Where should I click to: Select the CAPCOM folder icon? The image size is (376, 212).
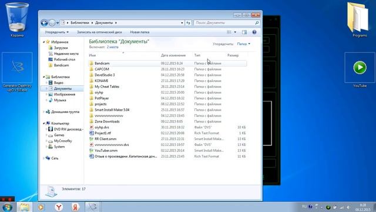(91, 69)
